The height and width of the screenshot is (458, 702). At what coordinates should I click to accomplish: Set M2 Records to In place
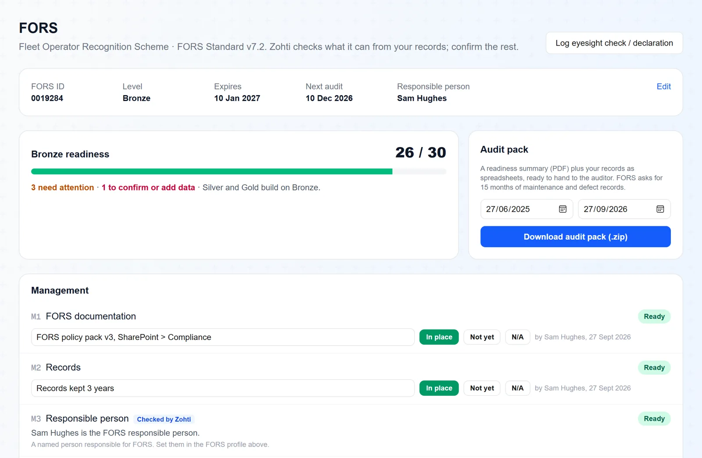pos(439,388)
